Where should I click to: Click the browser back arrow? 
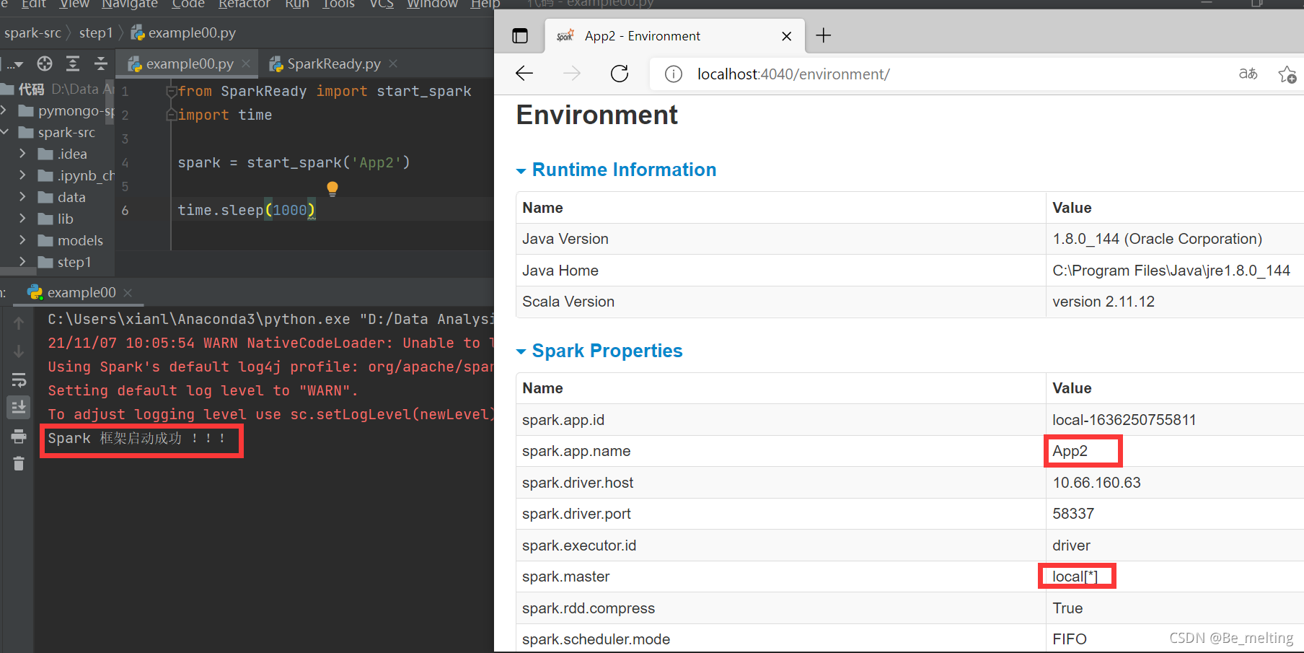point(524,74)
